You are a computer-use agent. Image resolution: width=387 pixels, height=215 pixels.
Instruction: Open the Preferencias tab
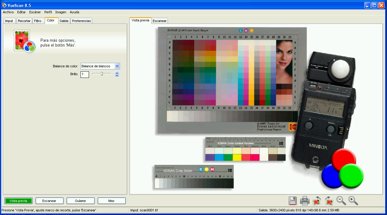click(x=81, y=21)
